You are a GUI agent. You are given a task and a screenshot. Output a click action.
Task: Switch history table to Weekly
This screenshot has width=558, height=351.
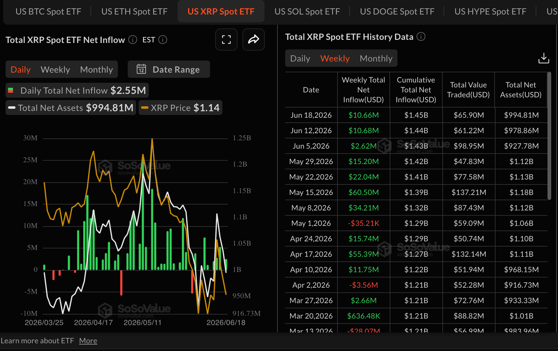coord(335,58)
